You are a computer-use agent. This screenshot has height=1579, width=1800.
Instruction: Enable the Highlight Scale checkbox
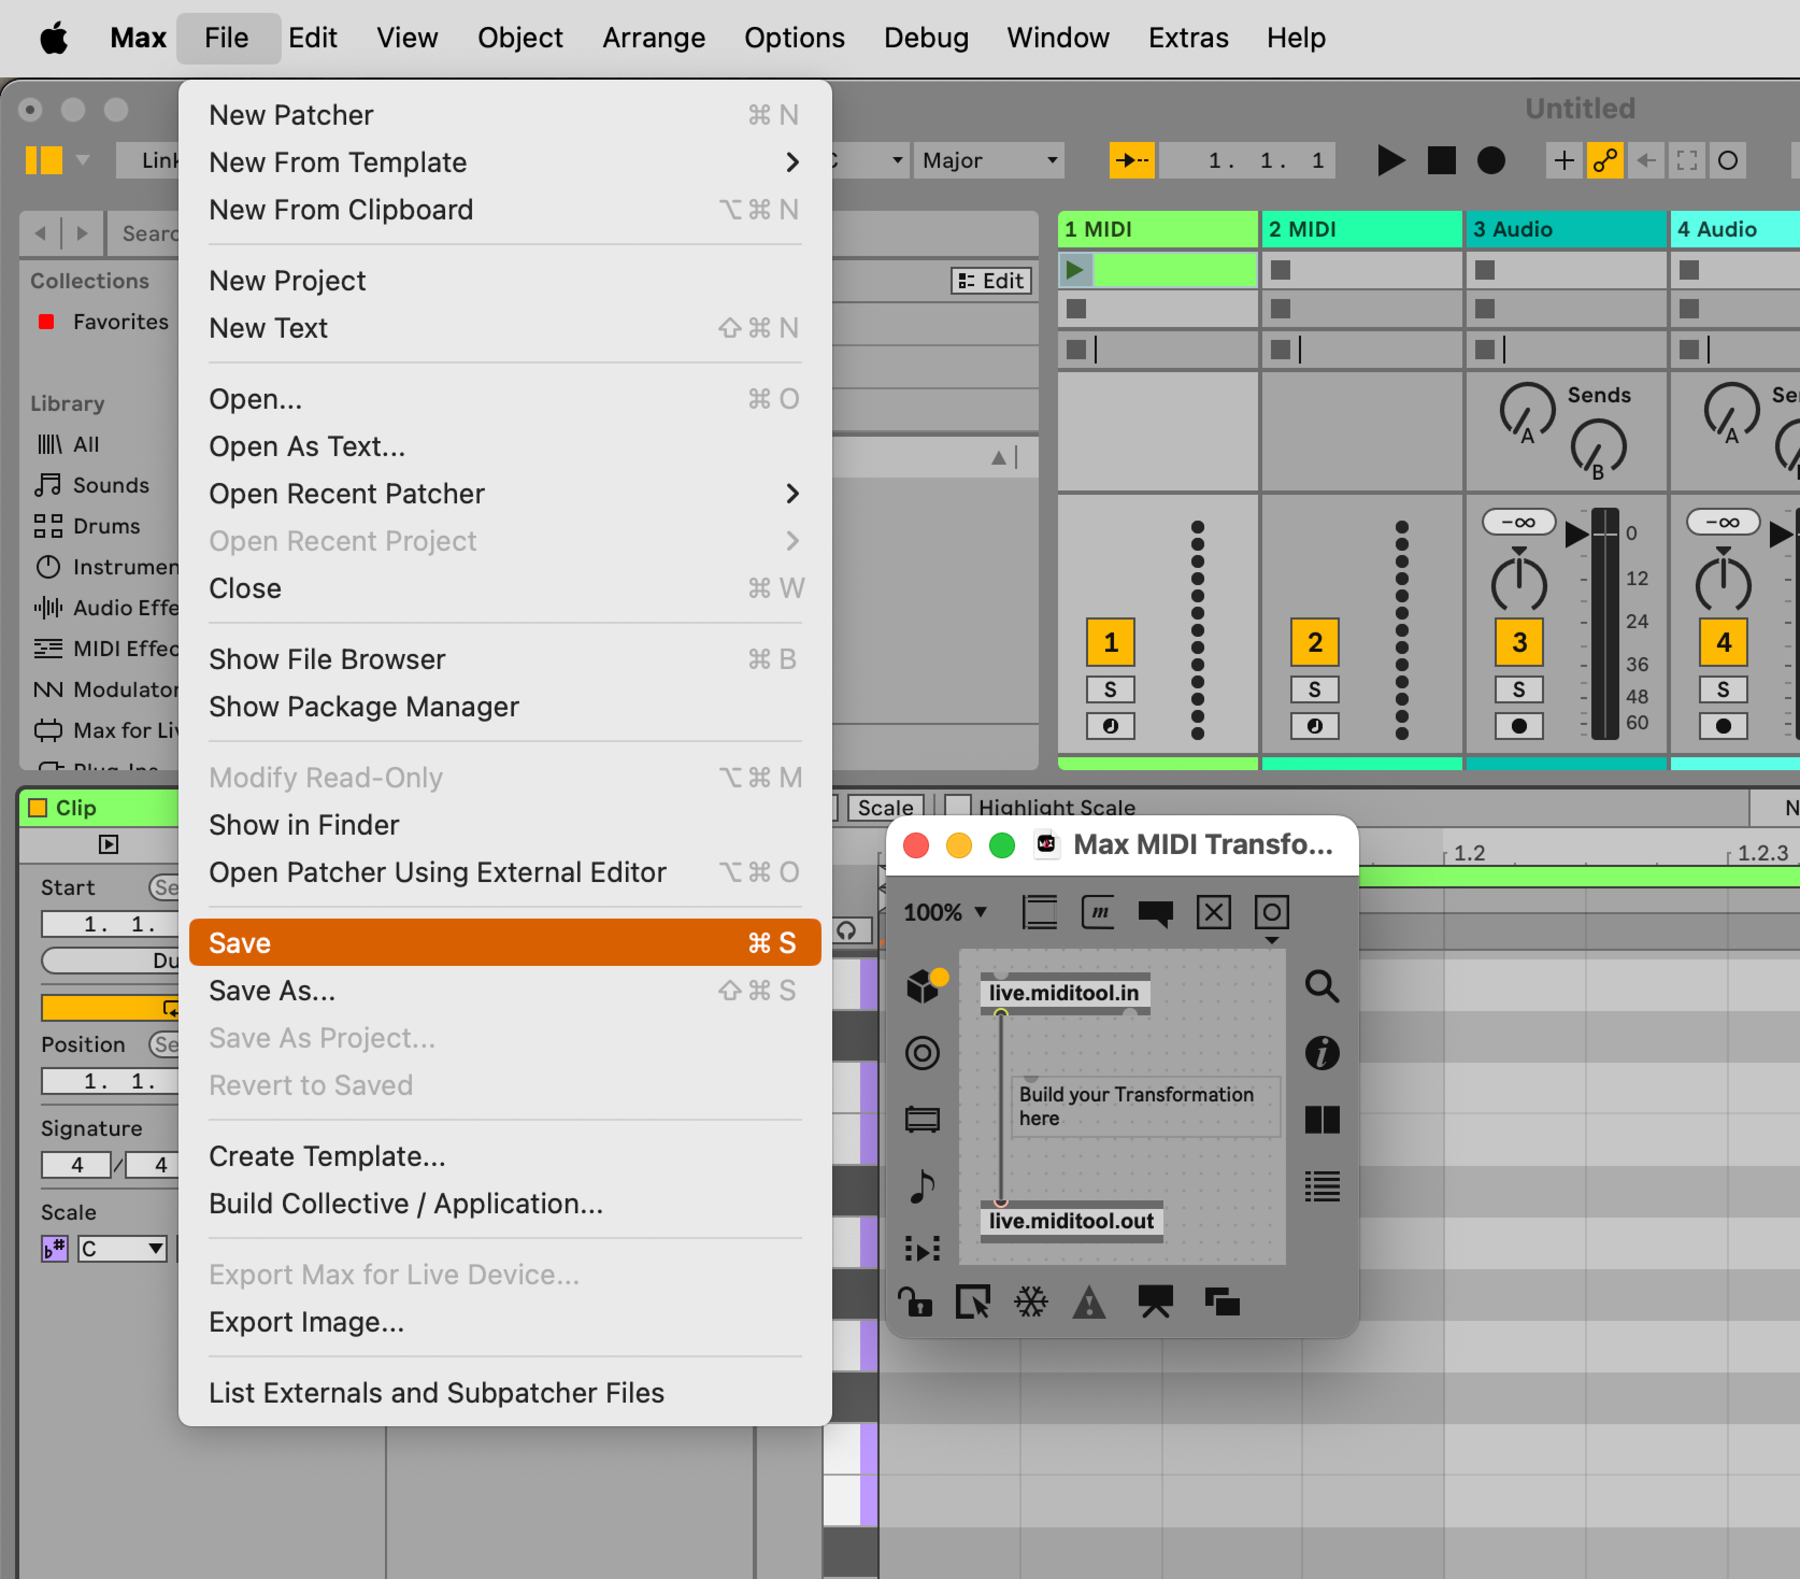tap(957, 806)
